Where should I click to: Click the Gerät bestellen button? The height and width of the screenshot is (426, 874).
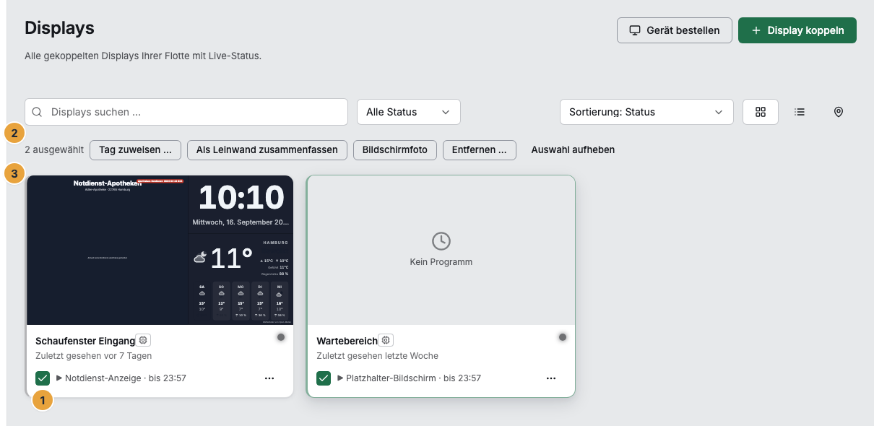675,30
